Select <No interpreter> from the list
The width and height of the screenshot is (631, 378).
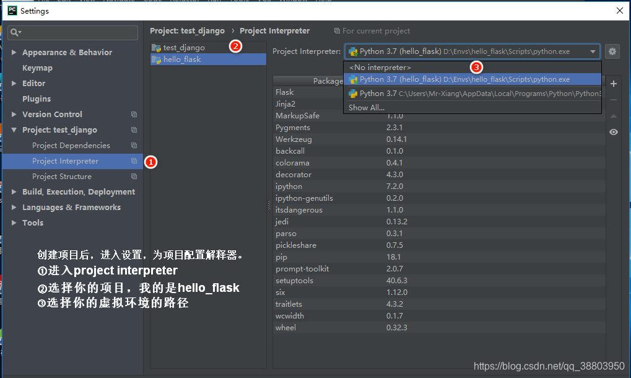pos(472,68)
